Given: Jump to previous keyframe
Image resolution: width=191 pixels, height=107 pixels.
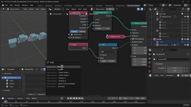Looking at the screenshot, I should point(71,98).
